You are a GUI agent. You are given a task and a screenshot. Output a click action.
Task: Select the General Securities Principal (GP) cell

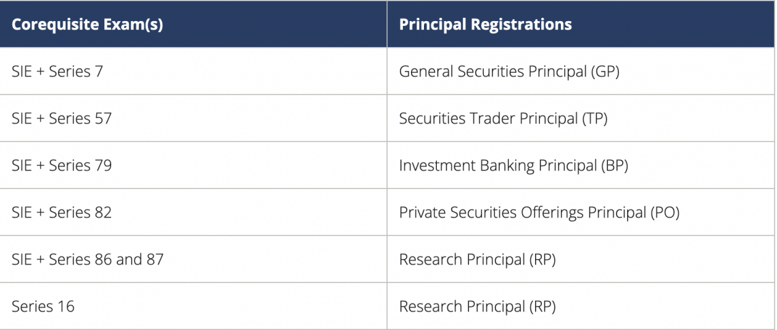click(x=509, y=71)
